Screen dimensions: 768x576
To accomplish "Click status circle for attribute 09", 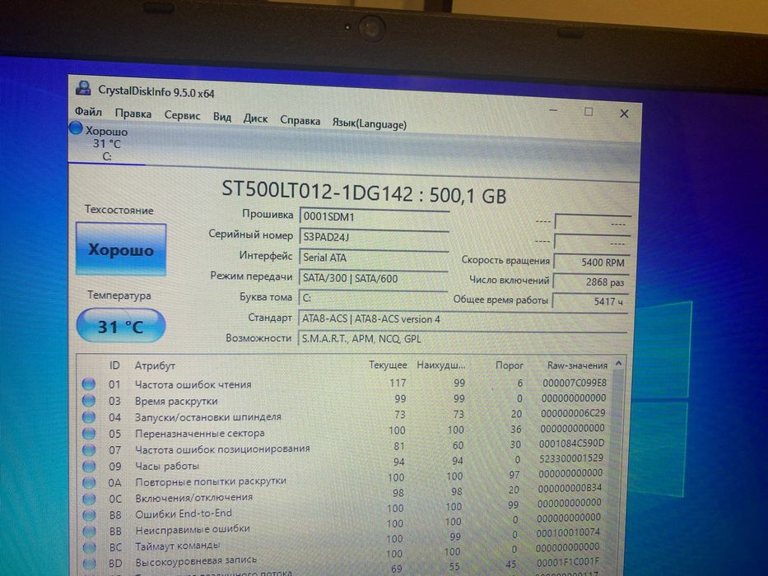I will point(89,467).
